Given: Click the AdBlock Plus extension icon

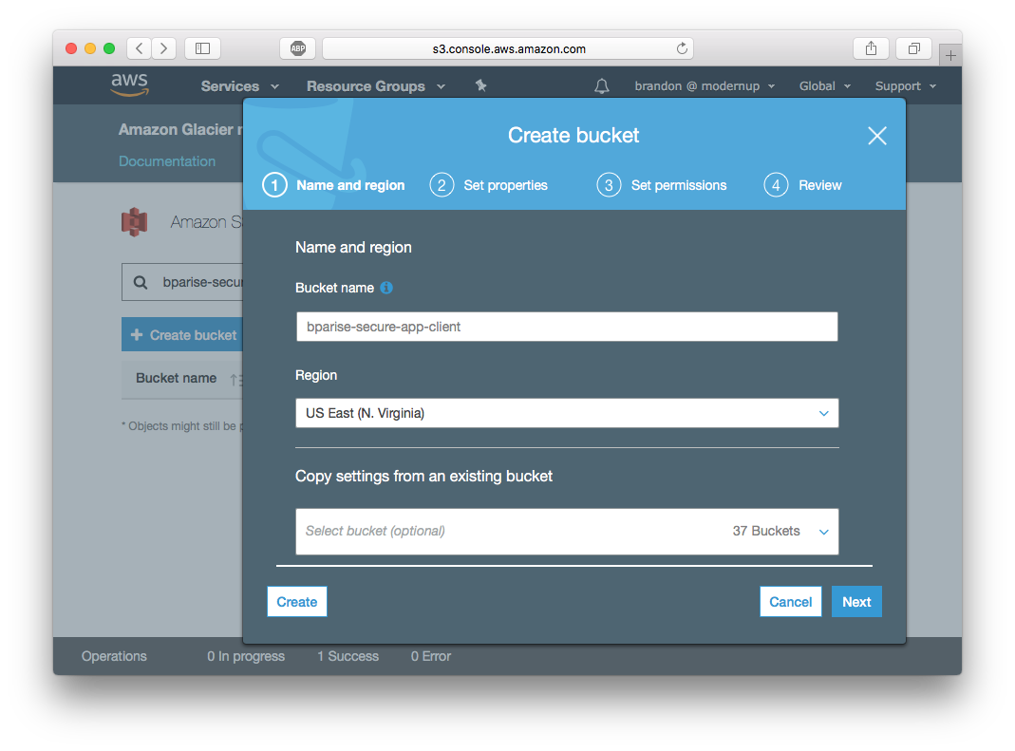Looking at the screenshot, I should [297, 48].
